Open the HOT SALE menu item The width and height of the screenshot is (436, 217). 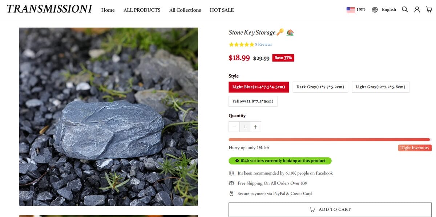(222, 10)
